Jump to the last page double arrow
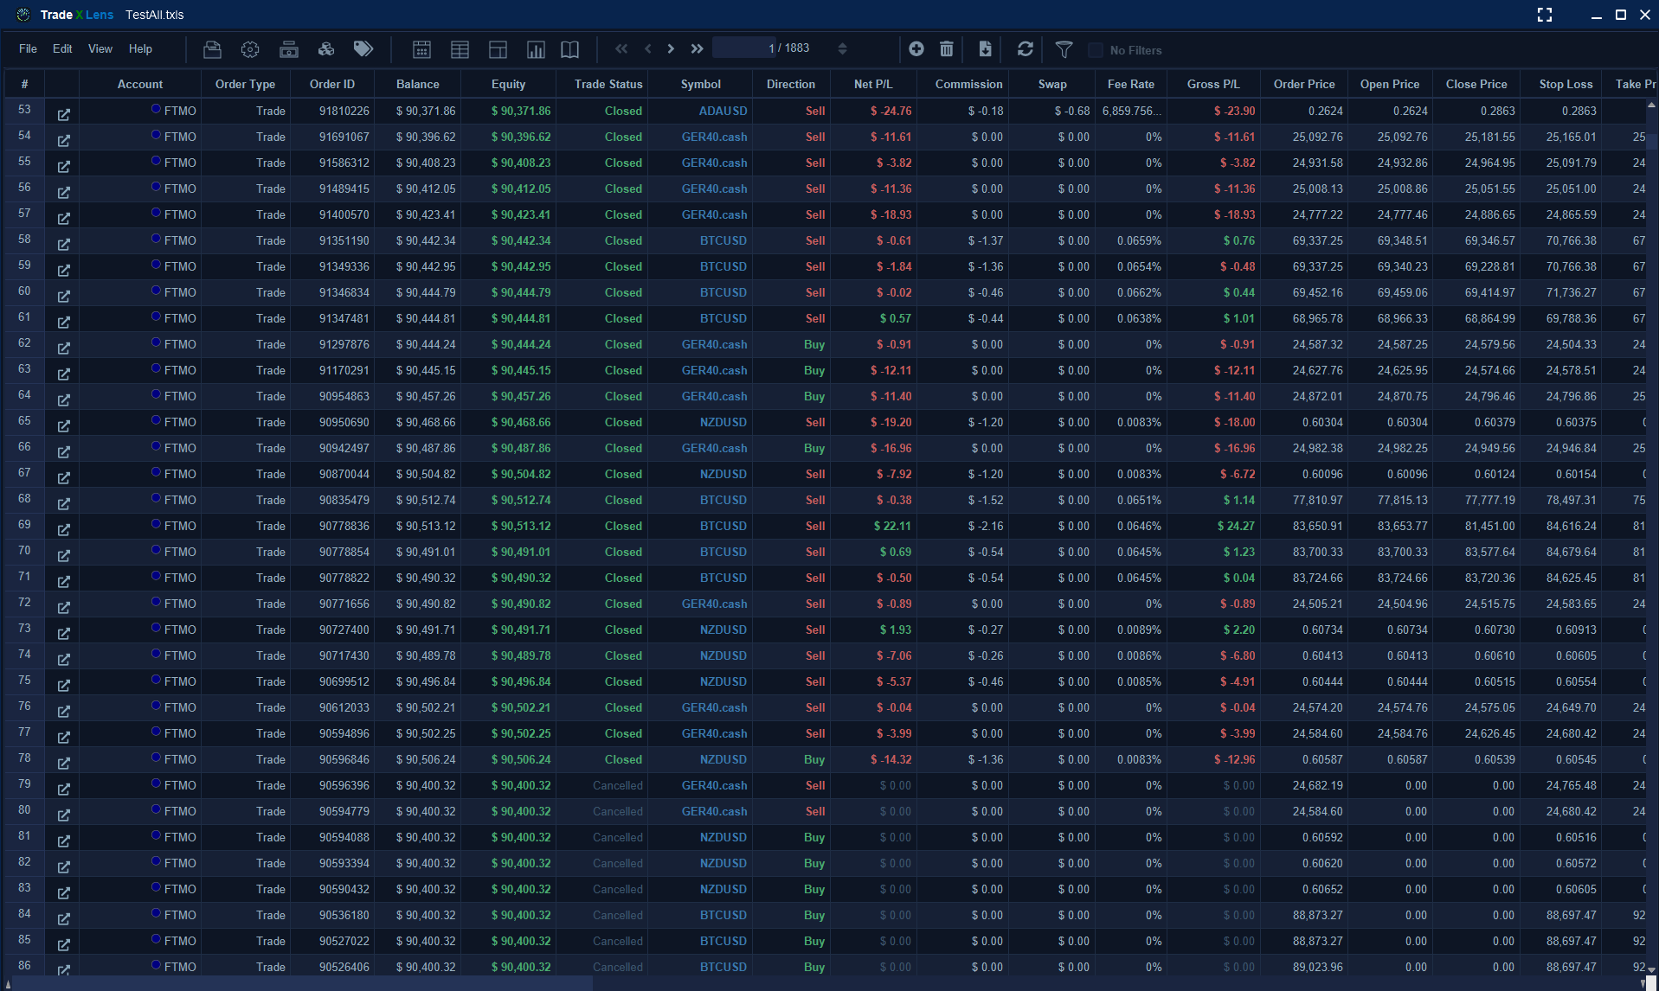This screenshot has width=1659, height=991. [697, 49]
